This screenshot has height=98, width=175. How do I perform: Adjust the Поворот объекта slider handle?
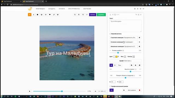click(x=126, y=78)
